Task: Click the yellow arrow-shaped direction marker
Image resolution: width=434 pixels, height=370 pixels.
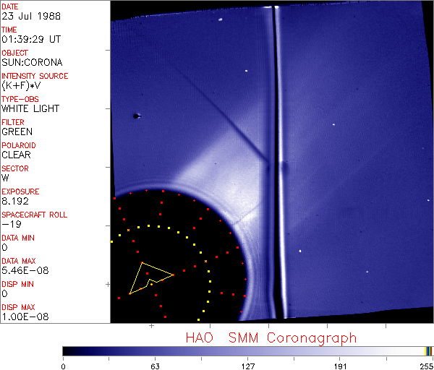Action: pos(147,277)
